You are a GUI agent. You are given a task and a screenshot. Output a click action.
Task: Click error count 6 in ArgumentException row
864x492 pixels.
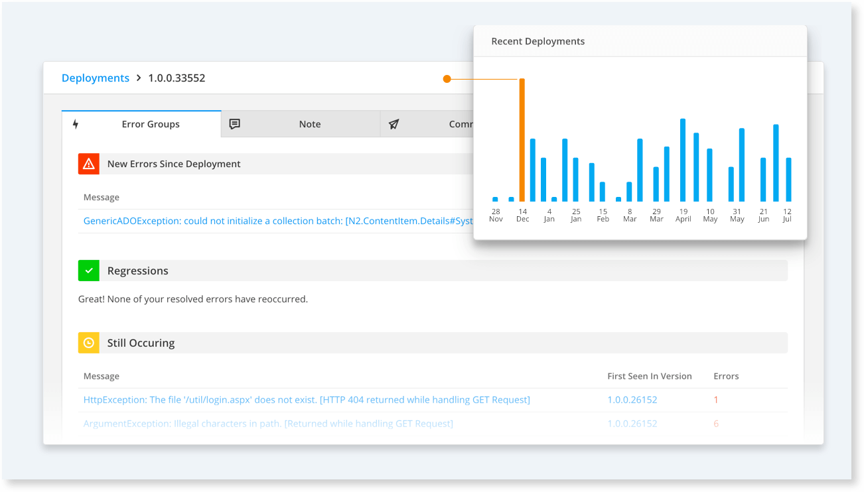click(716, 424)
